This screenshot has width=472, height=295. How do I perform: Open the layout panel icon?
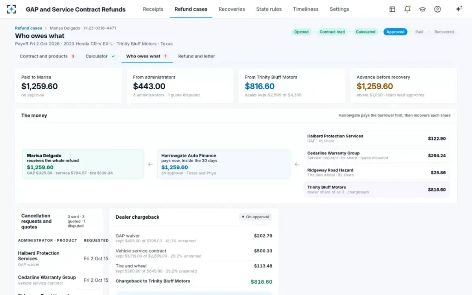(392, 9)
